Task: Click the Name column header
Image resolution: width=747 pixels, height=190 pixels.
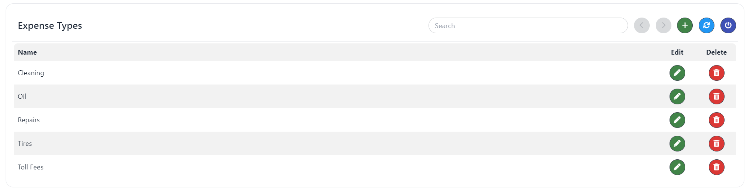Action: click(x=27, y=52)
